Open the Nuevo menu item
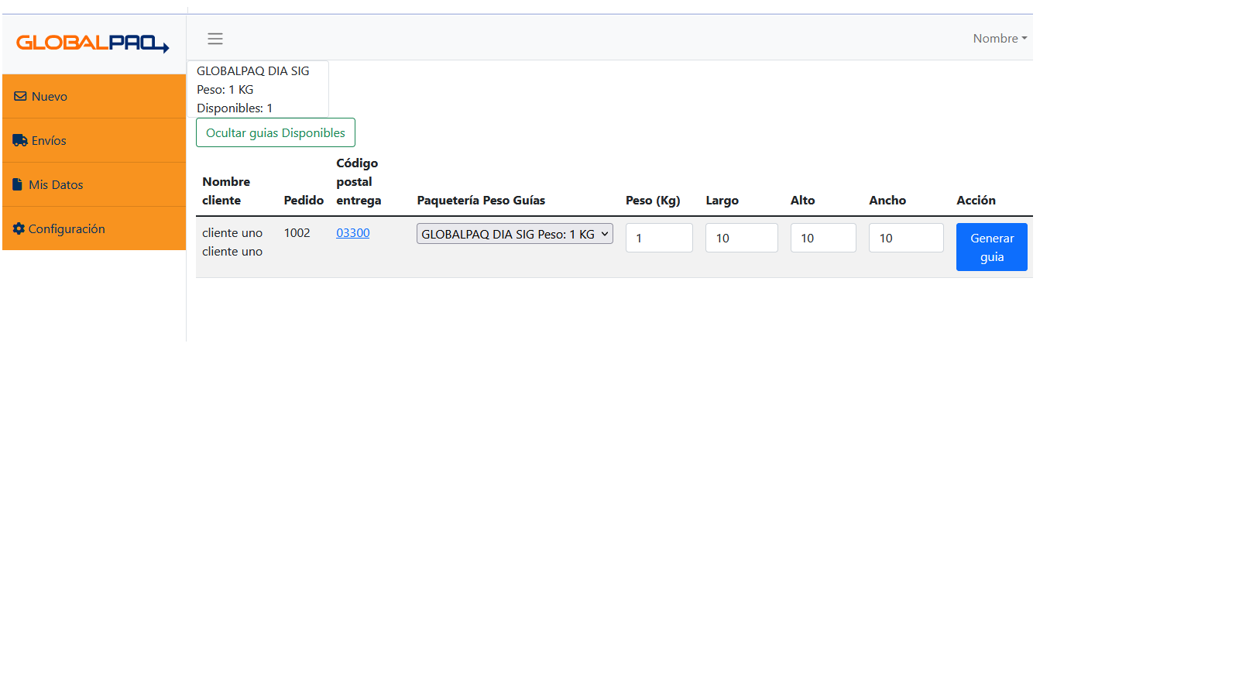The image size is (1239, 697). pyautogui.click(x=50, y=97)
